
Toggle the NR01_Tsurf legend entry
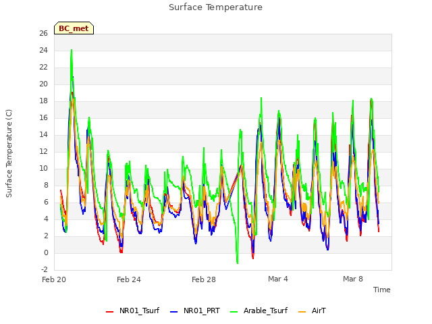pos(132,310)
